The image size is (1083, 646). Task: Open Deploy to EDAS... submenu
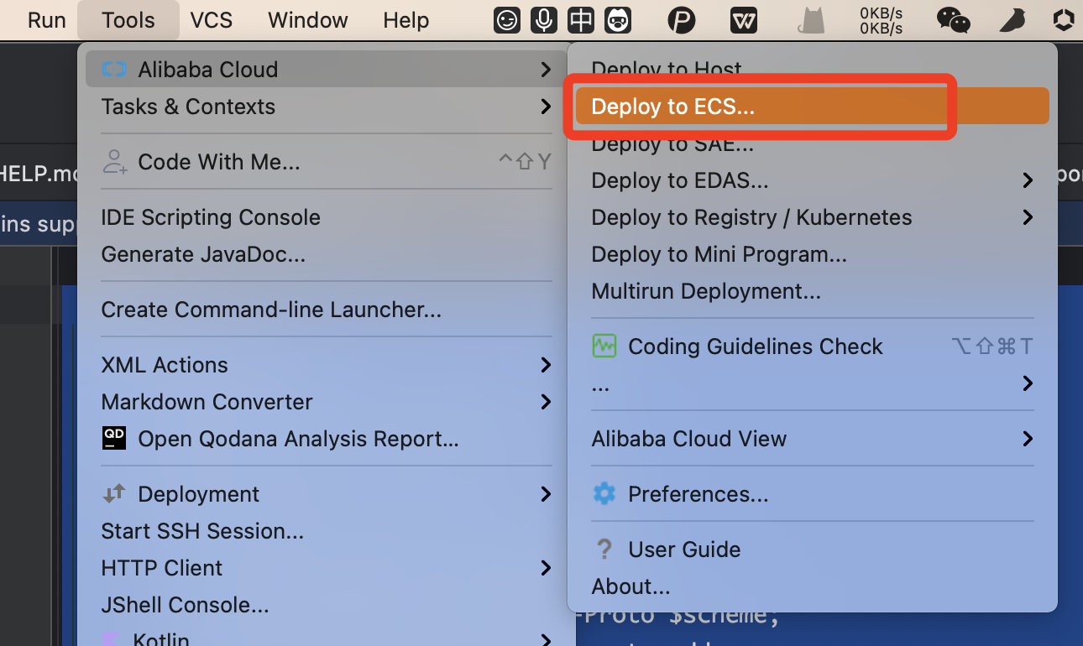(812, 180)
